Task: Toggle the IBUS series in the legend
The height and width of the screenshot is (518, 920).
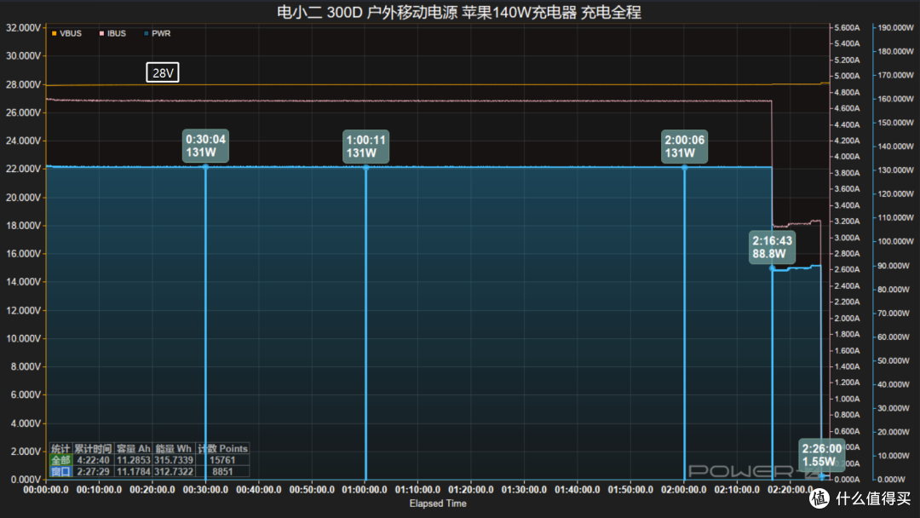Action: [112, 33]
